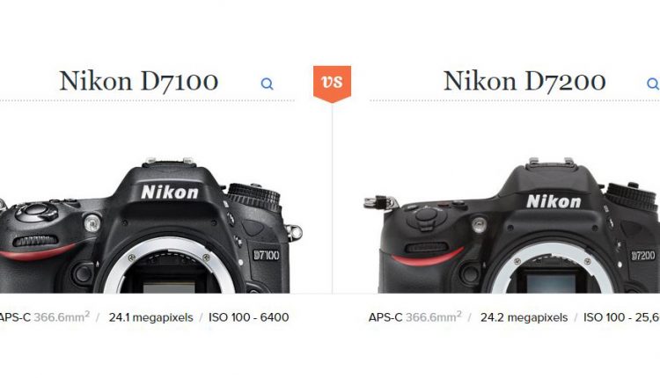Viewport: 660px width, 378px height.
Task: Click the D7200 24.2 megapixels spec
Action: click(x=524, y=317)
